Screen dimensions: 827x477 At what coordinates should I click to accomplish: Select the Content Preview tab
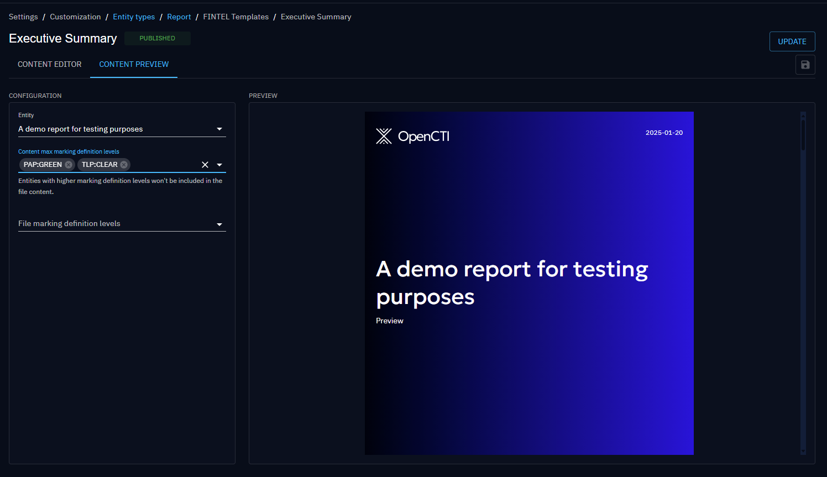[134, 65]
